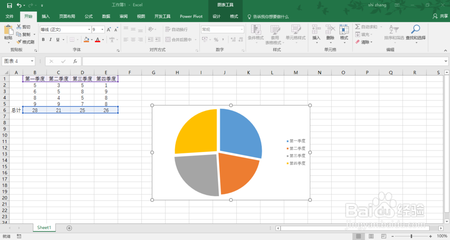Screen dimensions: 450x240
Task: Click the zoom in plus button
Action: coord(431,236)
